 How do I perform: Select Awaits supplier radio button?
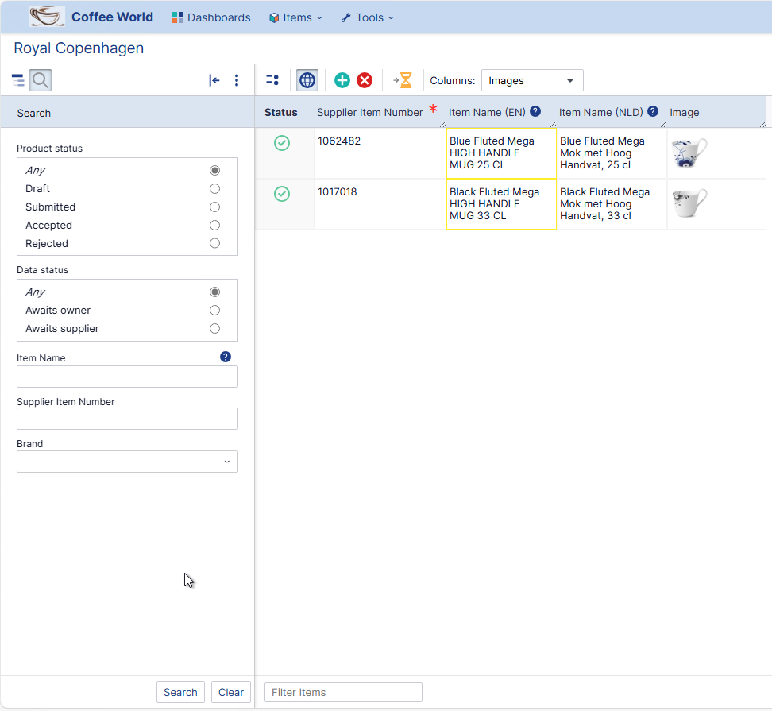pos(214,328)
